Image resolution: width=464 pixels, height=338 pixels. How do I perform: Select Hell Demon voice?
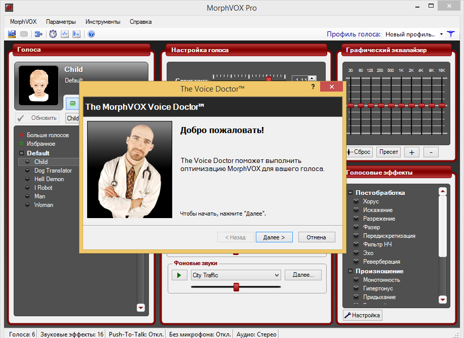(49, 179)
